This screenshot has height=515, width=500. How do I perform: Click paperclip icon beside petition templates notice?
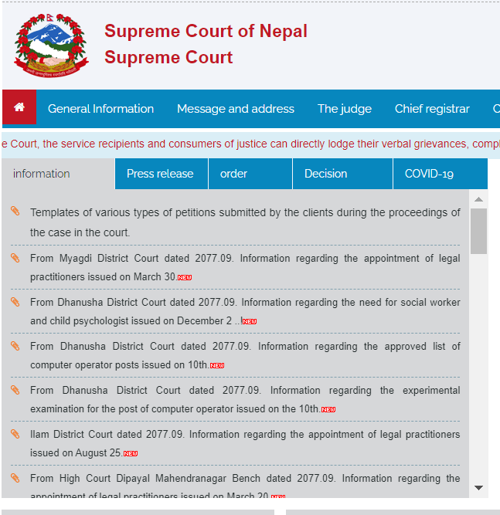pos(15,211)
